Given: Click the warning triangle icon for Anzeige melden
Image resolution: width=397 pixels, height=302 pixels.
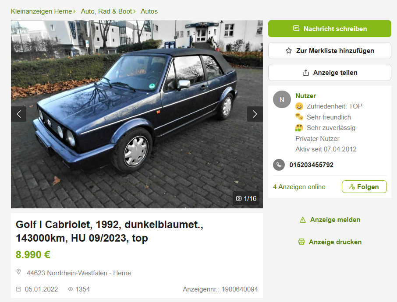Looking at the screenshot, I should [302, 220].
